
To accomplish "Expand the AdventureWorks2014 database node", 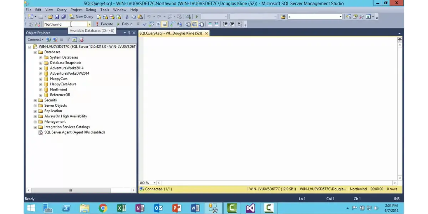I will [41, 68].
